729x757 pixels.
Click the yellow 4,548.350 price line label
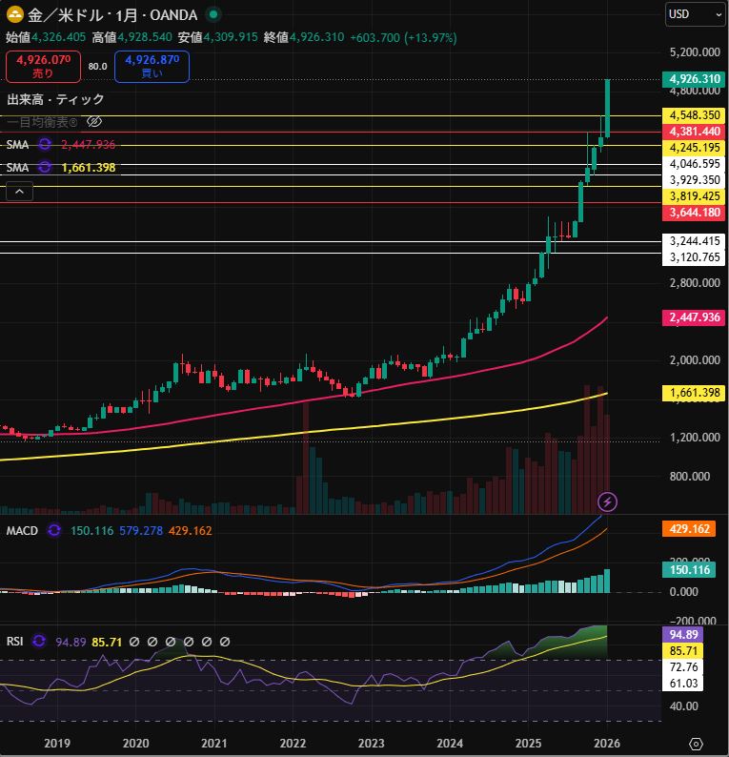(x=695, y=115)
